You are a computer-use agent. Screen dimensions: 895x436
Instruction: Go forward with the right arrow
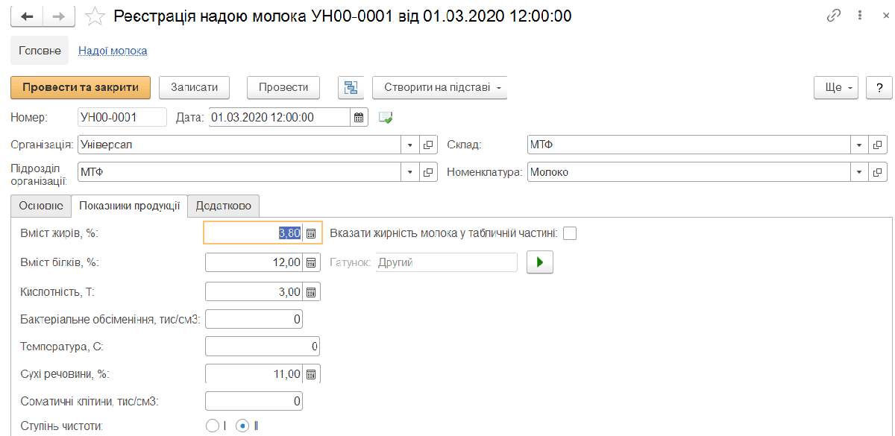point(59,16)
